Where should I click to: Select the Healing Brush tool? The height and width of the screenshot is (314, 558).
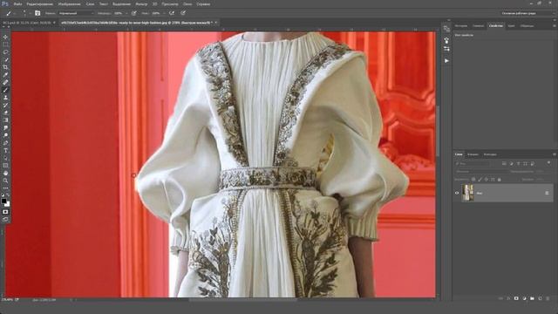pyautogui.click(x=5, y=82)
